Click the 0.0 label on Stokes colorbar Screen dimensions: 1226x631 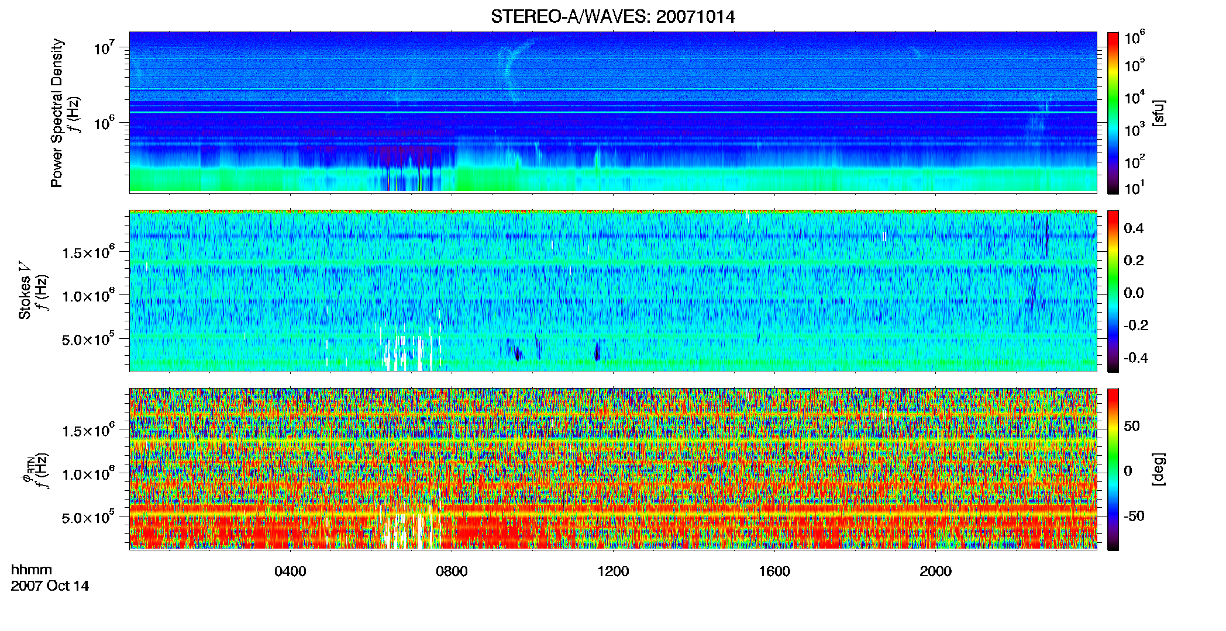tap(1134, 293)
